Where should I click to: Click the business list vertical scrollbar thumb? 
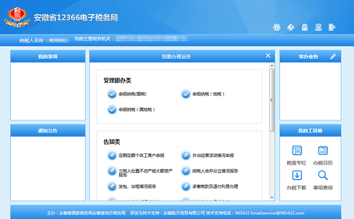click(272, 99)
